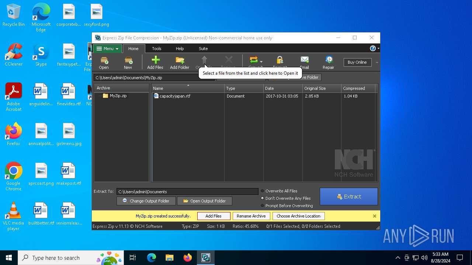472x265 pixels.
Task: Click Buy Online button
Action: pos(357,62)
